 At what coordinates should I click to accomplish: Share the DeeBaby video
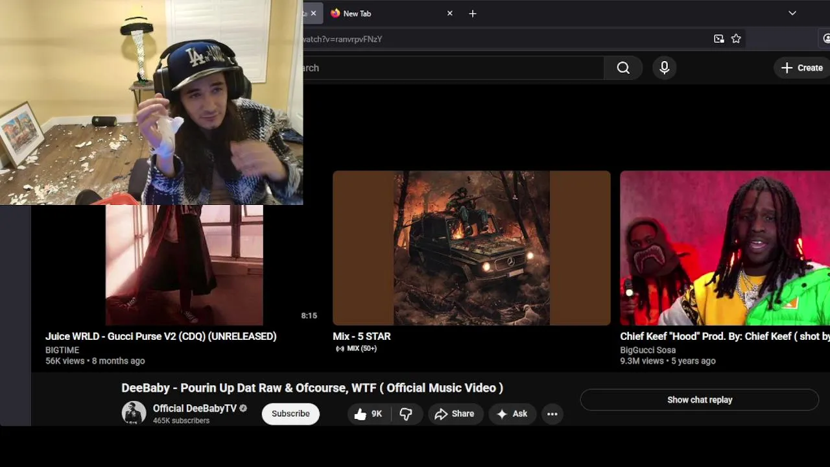coord(455,414)
